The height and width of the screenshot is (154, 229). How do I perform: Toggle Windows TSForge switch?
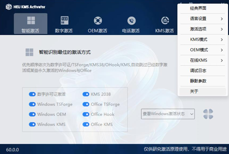(x=32, y=104)
